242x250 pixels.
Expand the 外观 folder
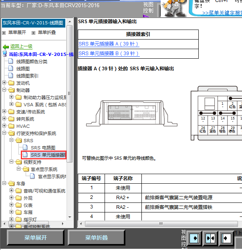11,198
